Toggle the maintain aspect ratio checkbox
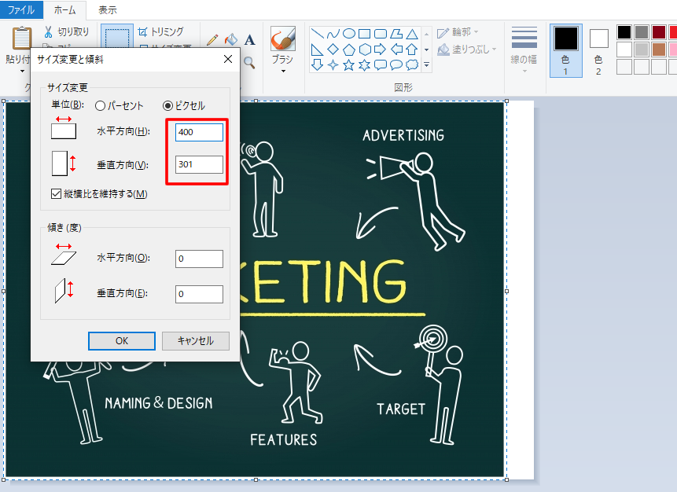 pos(56,194)
